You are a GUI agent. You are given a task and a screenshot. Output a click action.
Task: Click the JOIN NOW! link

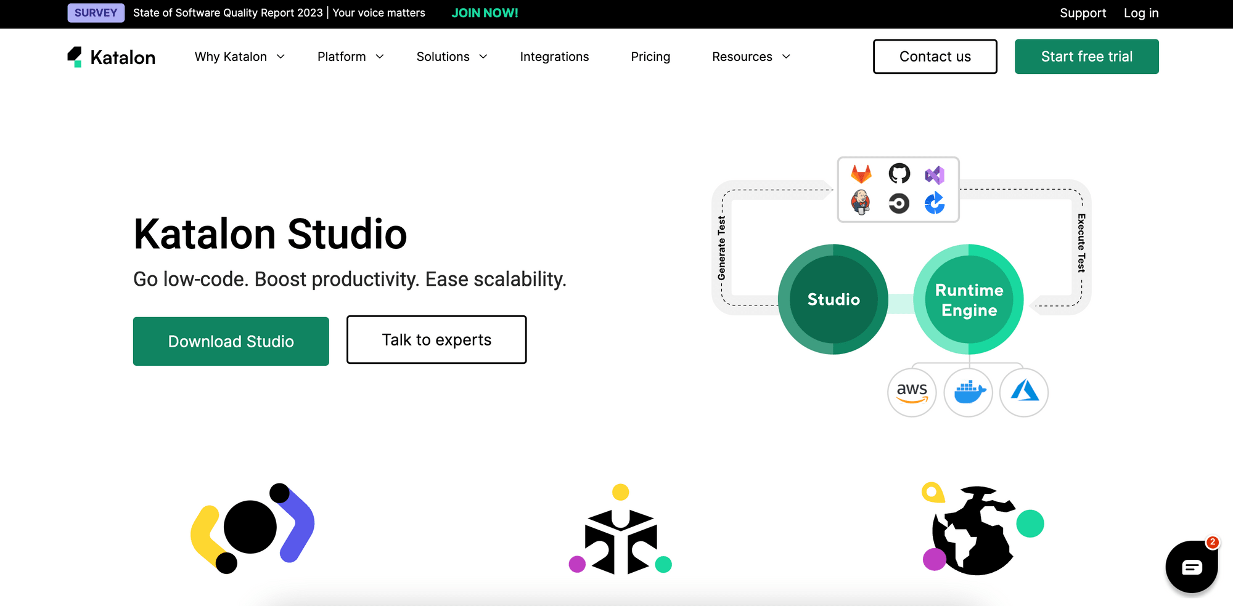(x=485, y=13)
